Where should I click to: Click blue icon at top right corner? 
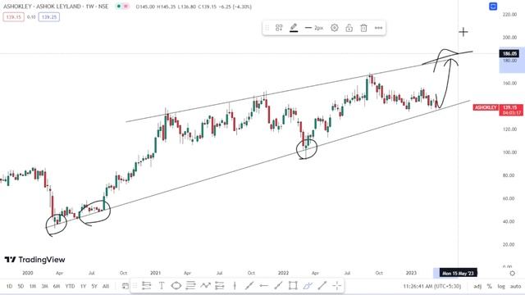click(493, 7)
